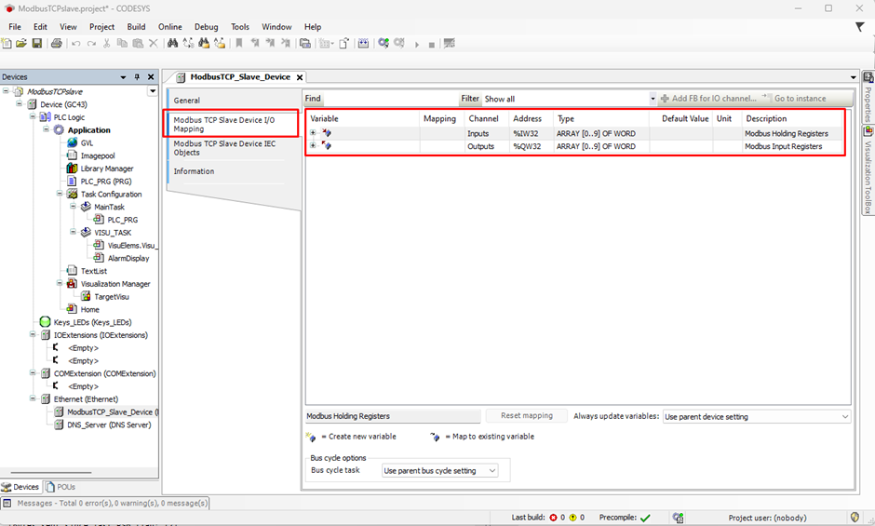Click the shield icon in status bar

click(x=855, y=517)
